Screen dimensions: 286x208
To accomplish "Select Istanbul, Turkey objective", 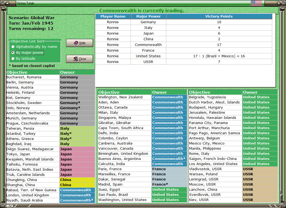I will tap(33, 133).
